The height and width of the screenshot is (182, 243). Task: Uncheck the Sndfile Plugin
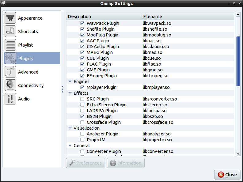[82, 29]
